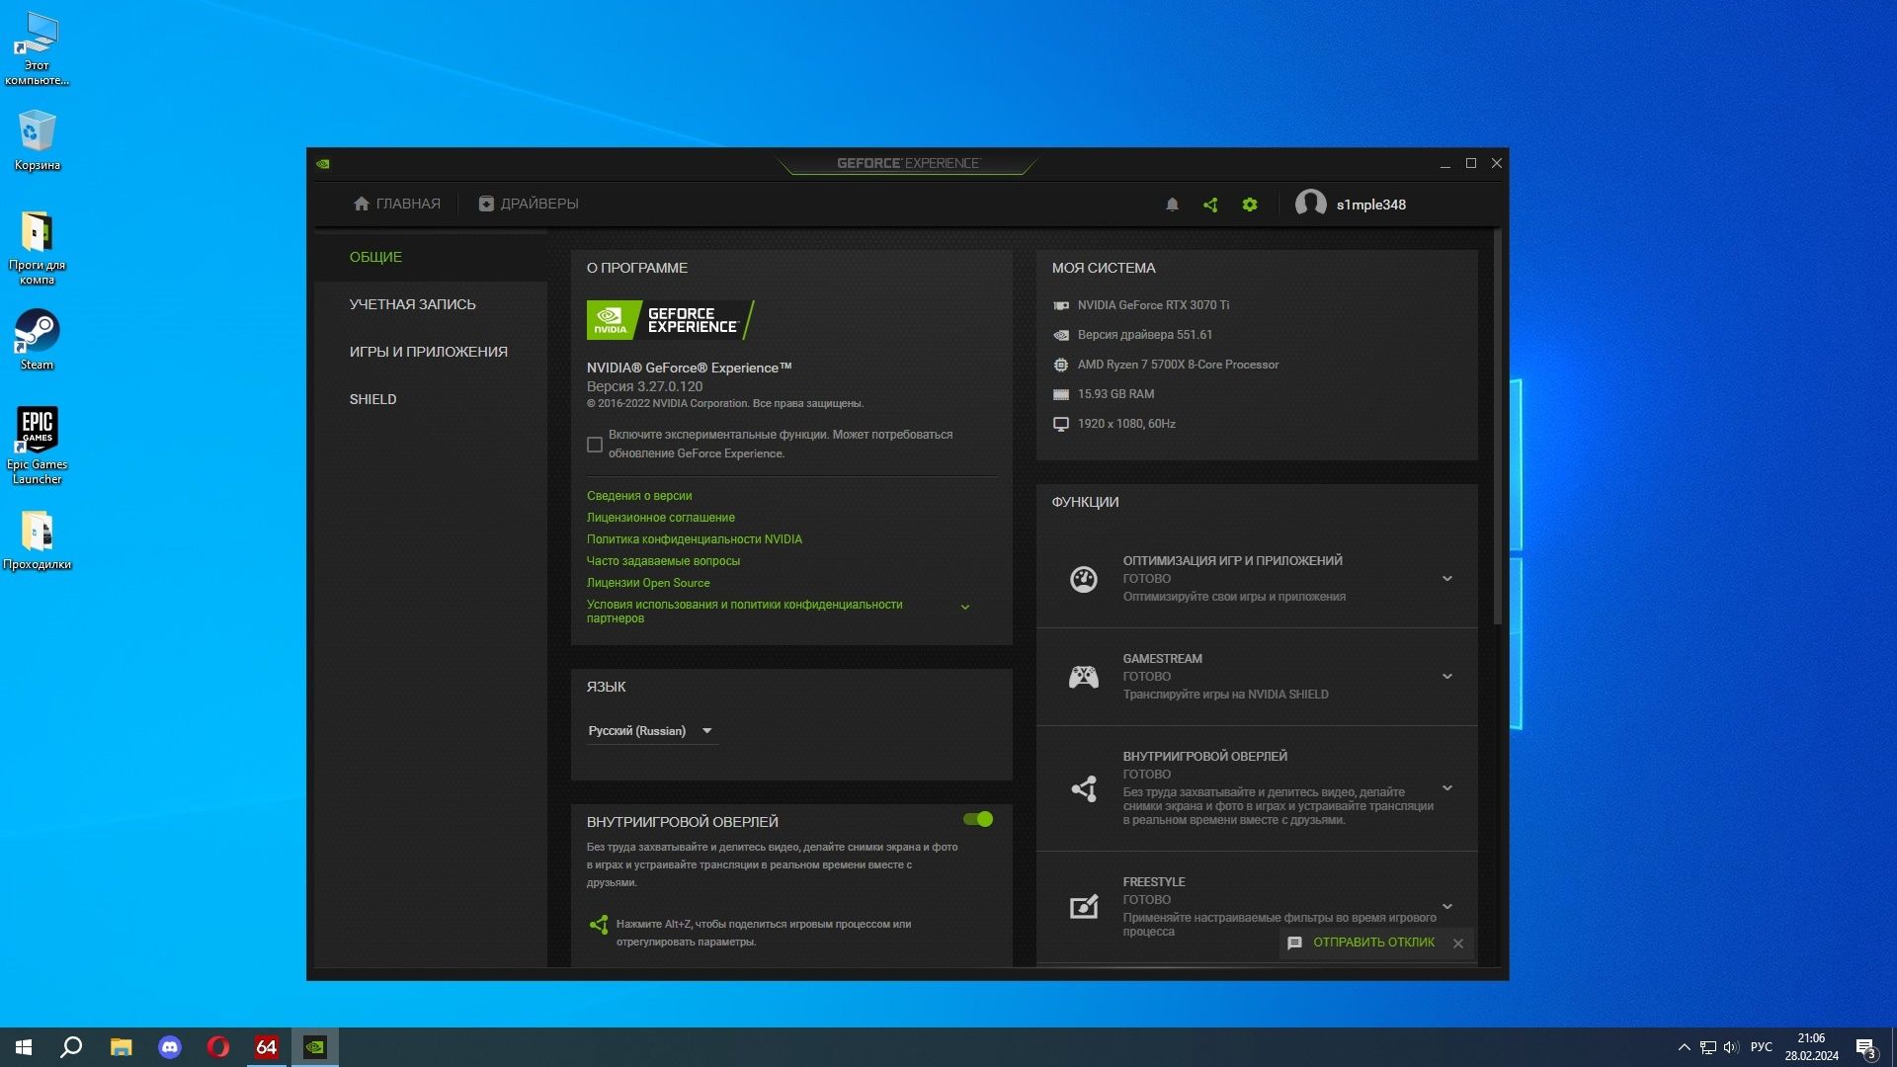Click the green share overlay icon

1210,205
